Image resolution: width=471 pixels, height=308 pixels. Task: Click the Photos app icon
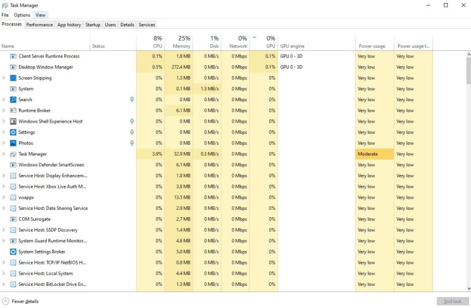pyautogui.click(x=13, y=143)
